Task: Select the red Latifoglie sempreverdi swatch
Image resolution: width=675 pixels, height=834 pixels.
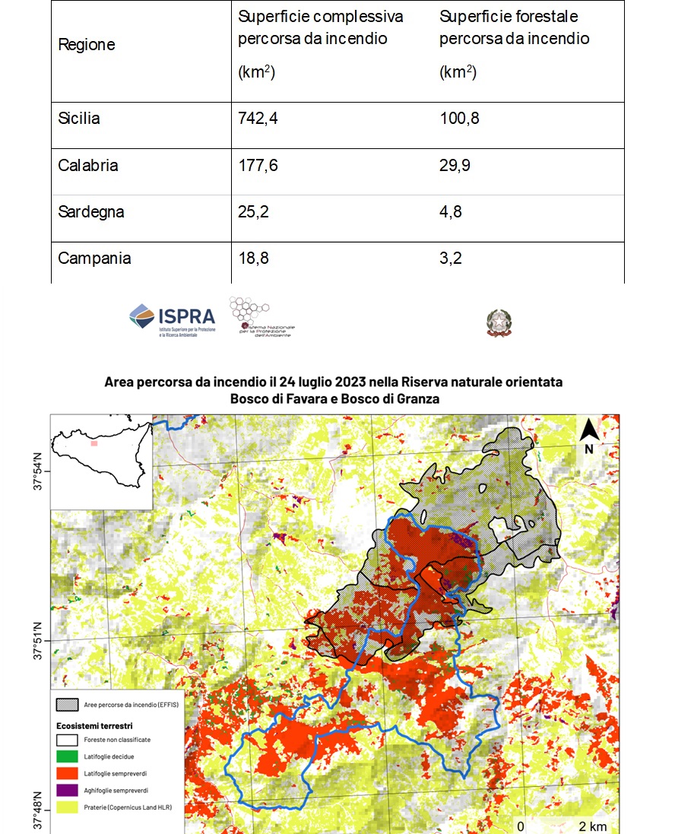Action: coord(67,773)
